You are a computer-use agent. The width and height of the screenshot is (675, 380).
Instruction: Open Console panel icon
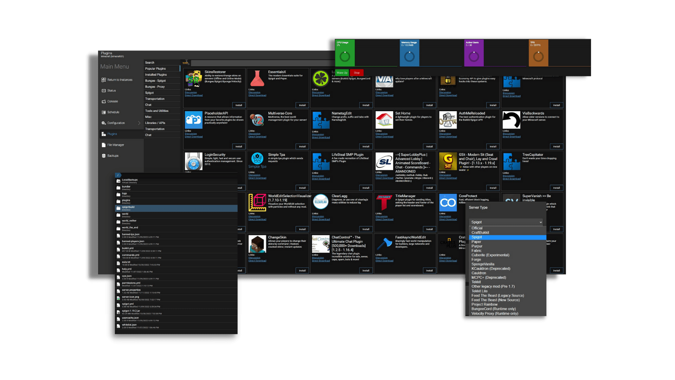pos(103,102)
